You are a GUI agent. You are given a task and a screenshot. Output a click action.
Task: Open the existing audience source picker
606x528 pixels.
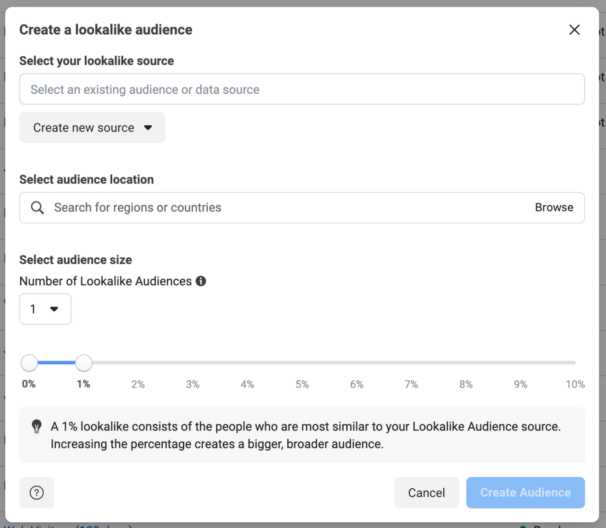coord(302,89)
